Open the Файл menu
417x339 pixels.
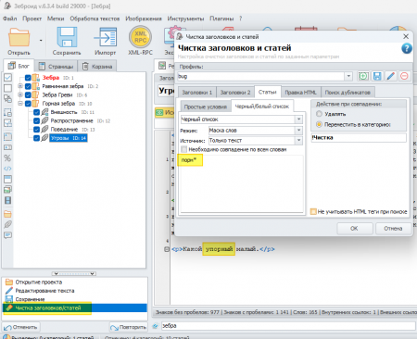tap(10, 19)
